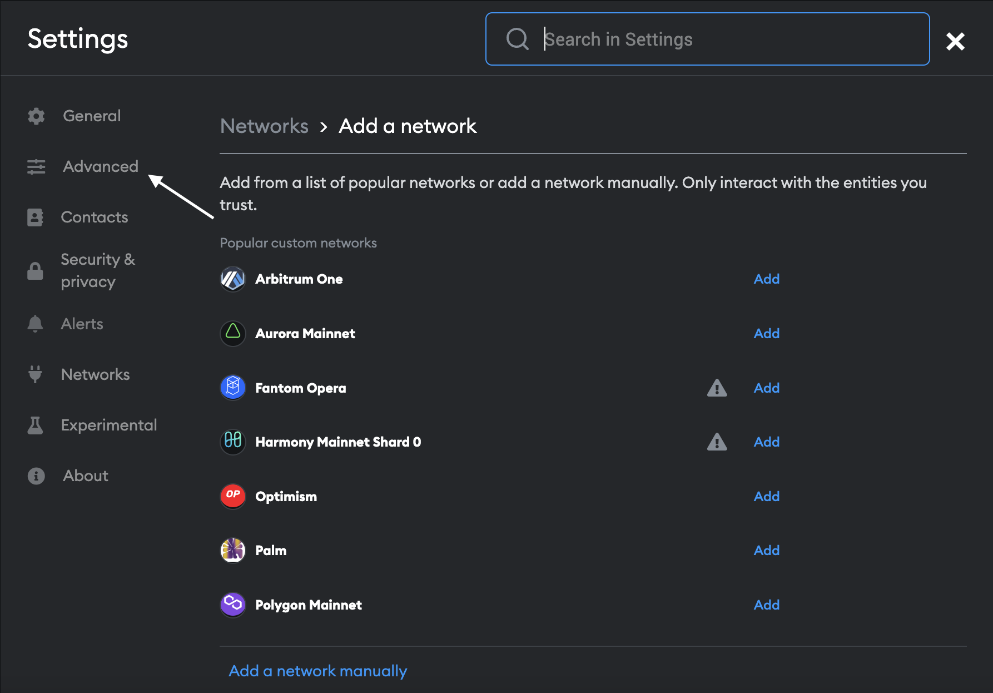Image resolution: width=993 pixels, height=693 pixels.
Task: Click the Fantom Opera logo
Action: click(233, 388)
